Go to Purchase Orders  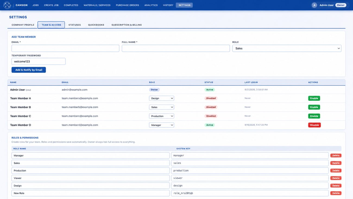point(127,5)
